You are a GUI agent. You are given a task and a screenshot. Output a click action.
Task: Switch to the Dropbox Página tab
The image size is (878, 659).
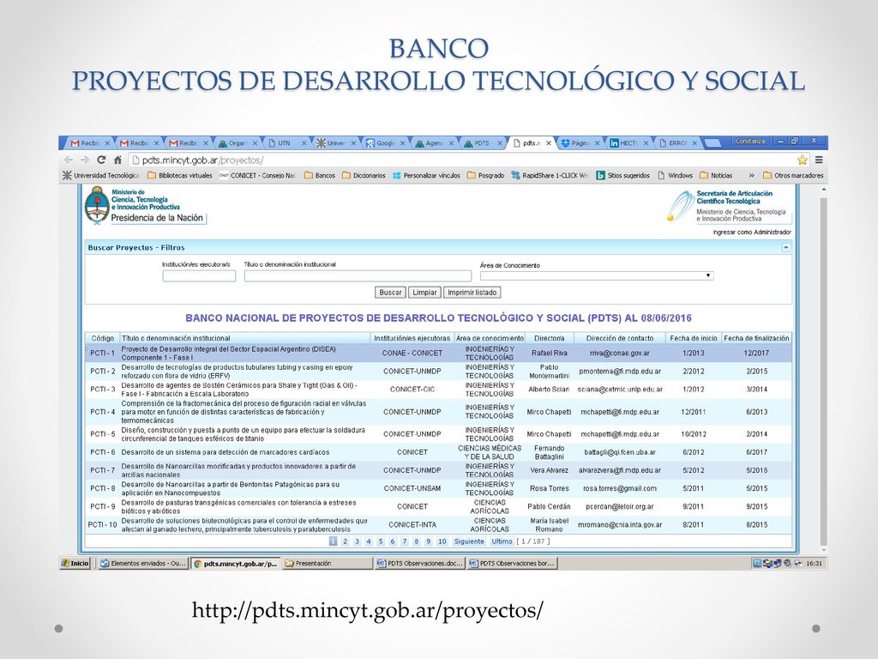tap(580, 143)
